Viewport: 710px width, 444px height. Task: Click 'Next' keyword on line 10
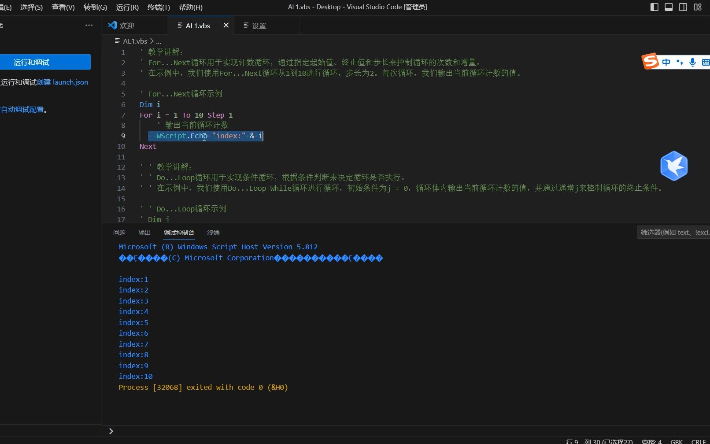click(x=148, y=146)
